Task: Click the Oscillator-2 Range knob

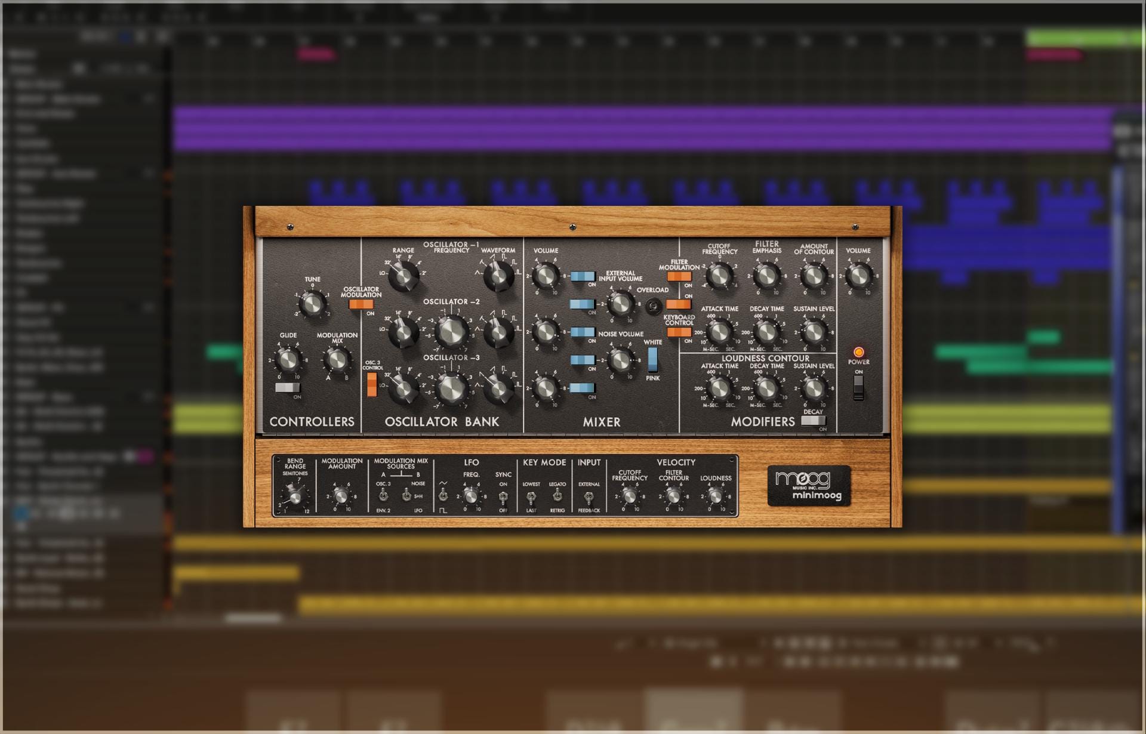Action: [403, 332]
